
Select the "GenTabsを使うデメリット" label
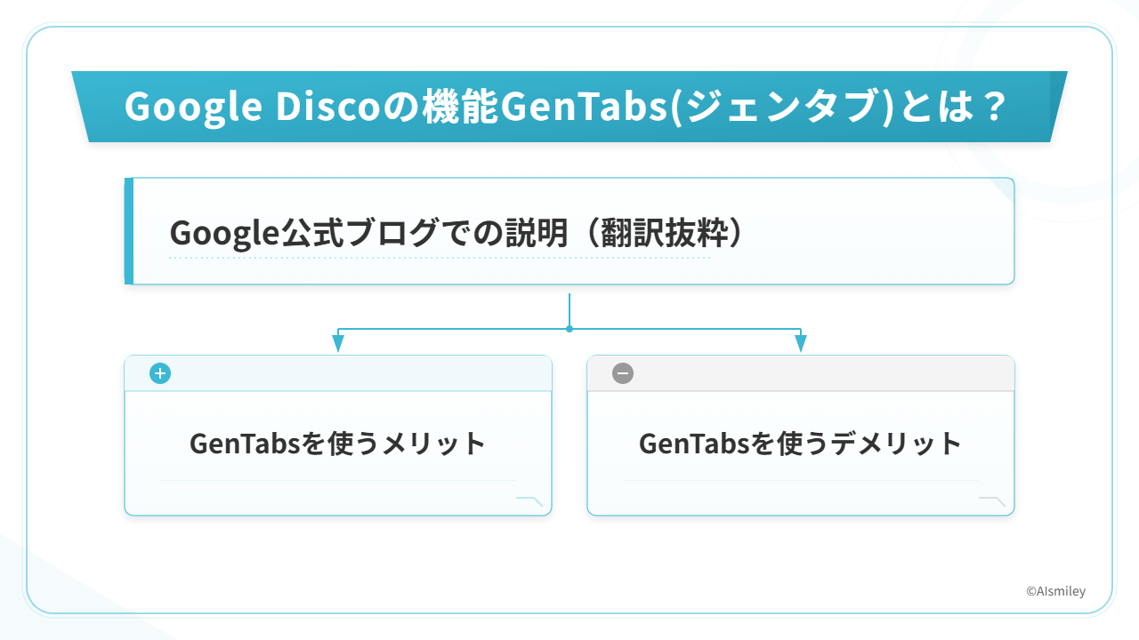[801, 443]
